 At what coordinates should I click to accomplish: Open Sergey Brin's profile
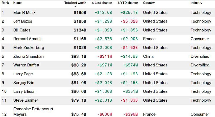[x=24, y=83]
